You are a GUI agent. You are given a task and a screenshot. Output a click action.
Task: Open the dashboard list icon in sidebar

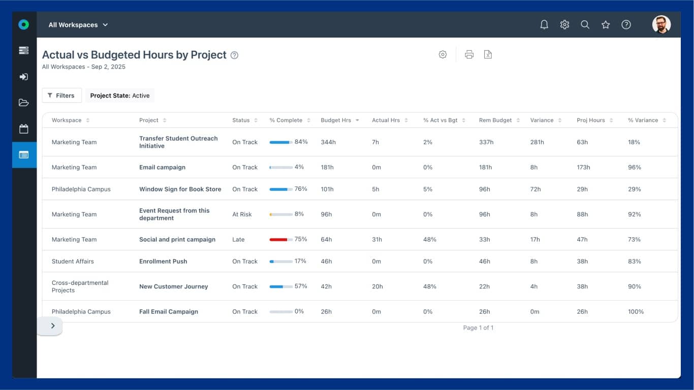pos(24,50)
